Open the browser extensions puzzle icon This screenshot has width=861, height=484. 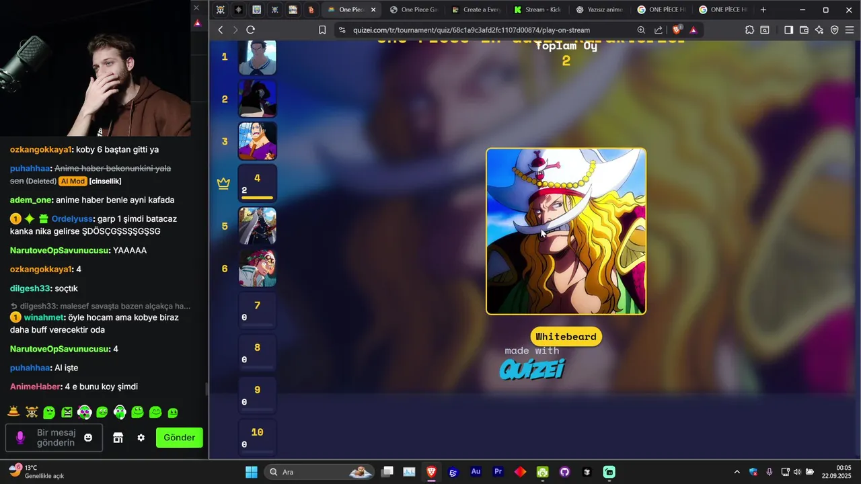(749, 30)
